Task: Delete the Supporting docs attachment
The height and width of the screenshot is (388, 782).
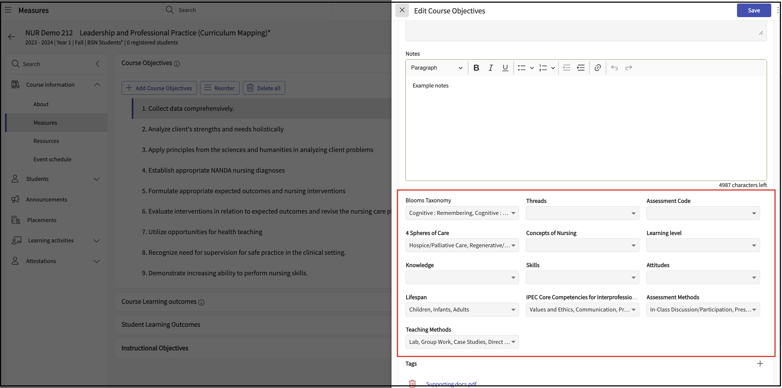Action: pyautogui.click(x=412, y=383)
